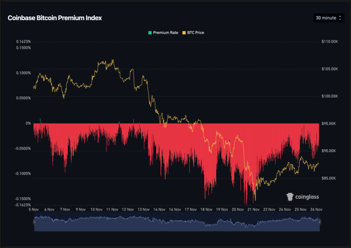
Task: Click the yellow BTC Price legend swatch
Action: [184, 33]
